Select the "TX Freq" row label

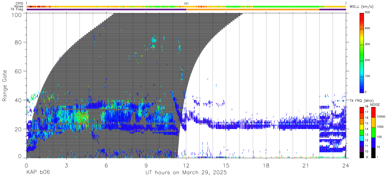click(x=17, y=9)
